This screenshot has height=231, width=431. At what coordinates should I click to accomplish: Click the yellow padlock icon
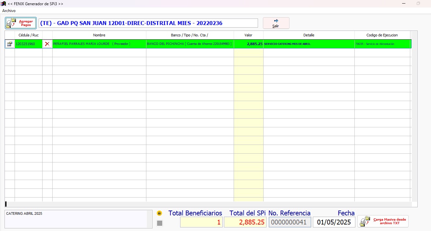(159, 213)
